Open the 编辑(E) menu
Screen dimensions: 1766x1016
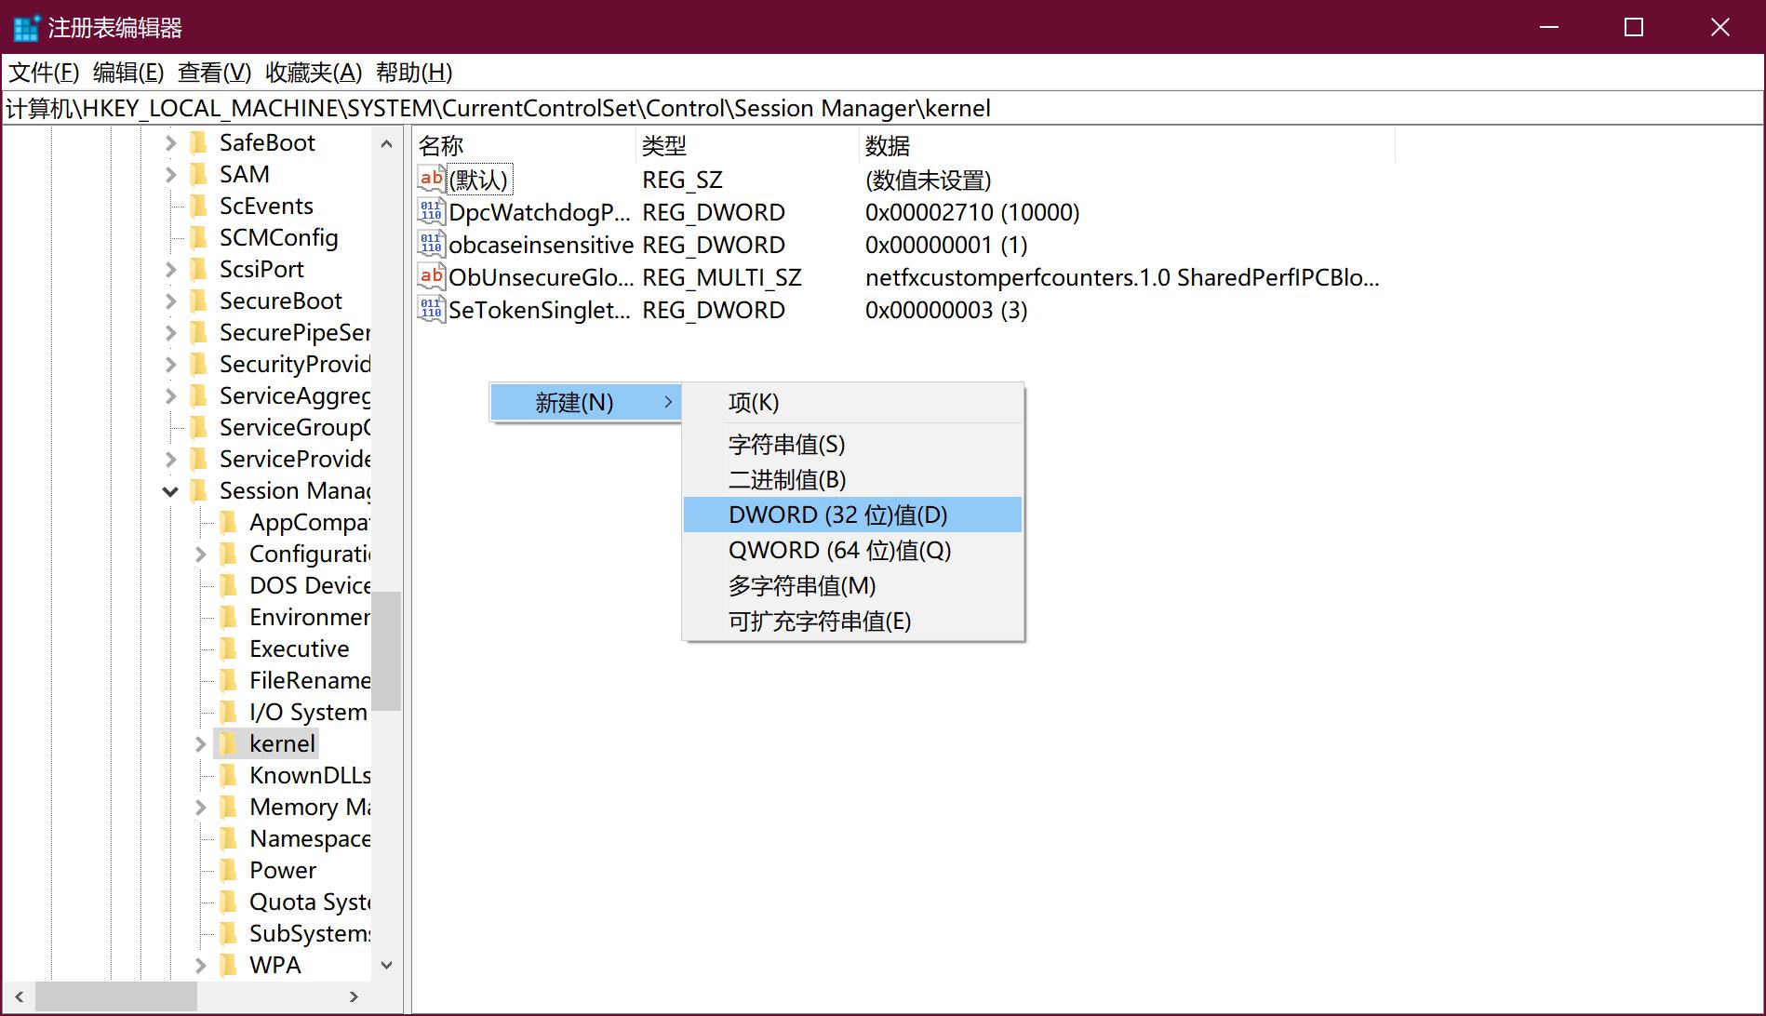click(128, 73)
